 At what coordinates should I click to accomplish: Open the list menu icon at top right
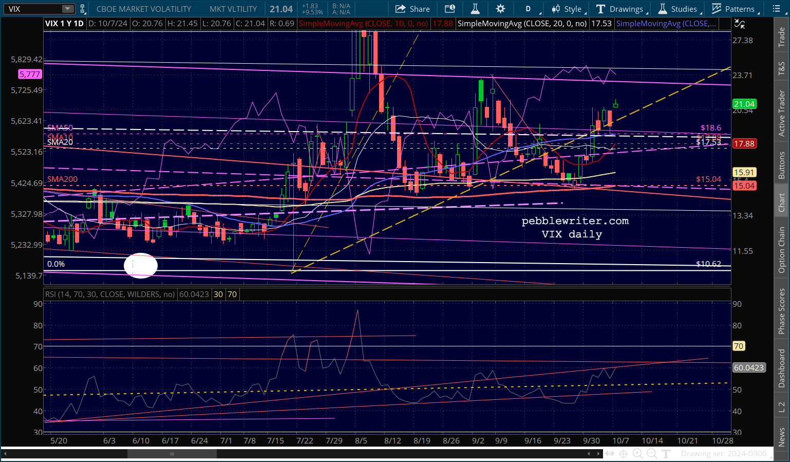777,9
